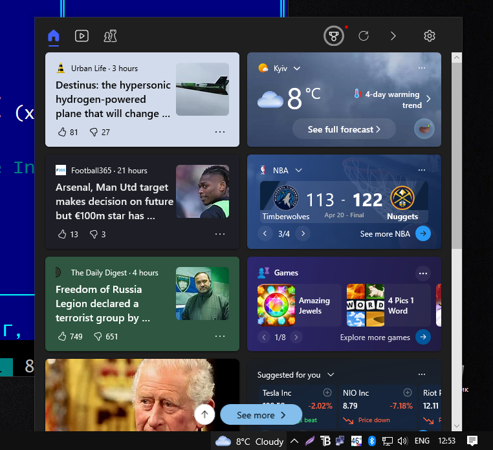Screen dimensions: 493x450
Task: Expand the Kyiv location dropdown
Action: [x=297, y=69]
